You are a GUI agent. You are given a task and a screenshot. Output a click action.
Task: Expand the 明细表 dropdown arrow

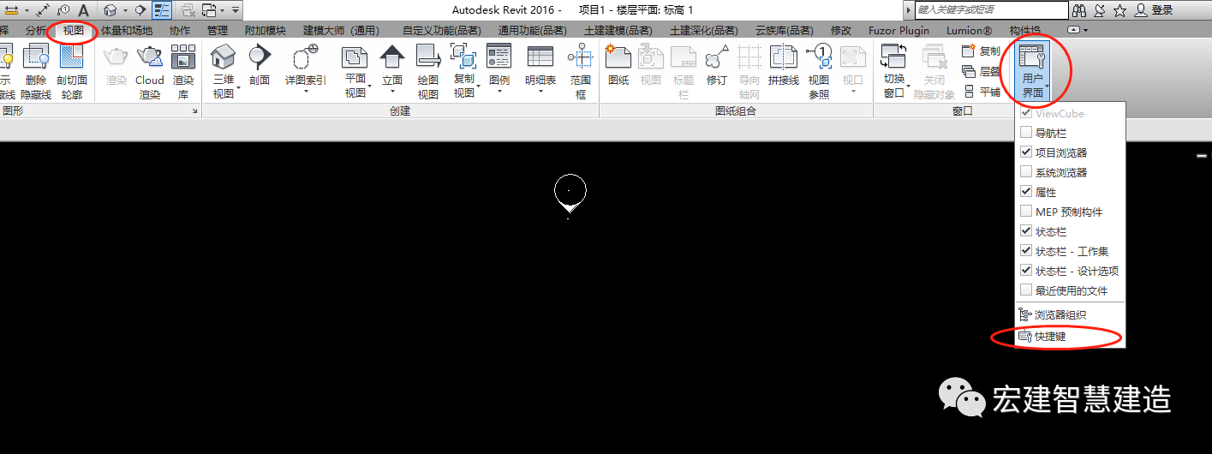tap(540, 89)
